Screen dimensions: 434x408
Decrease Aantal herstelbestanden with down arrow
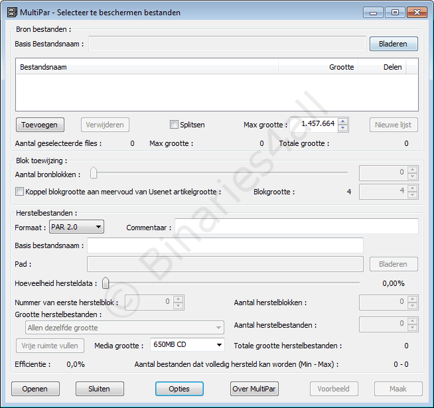coord(412,328)
